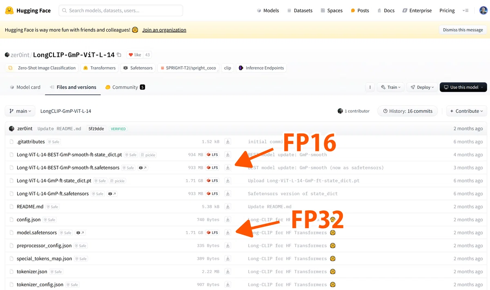Go to Datasets in top navigation

[x=299, y=11]
